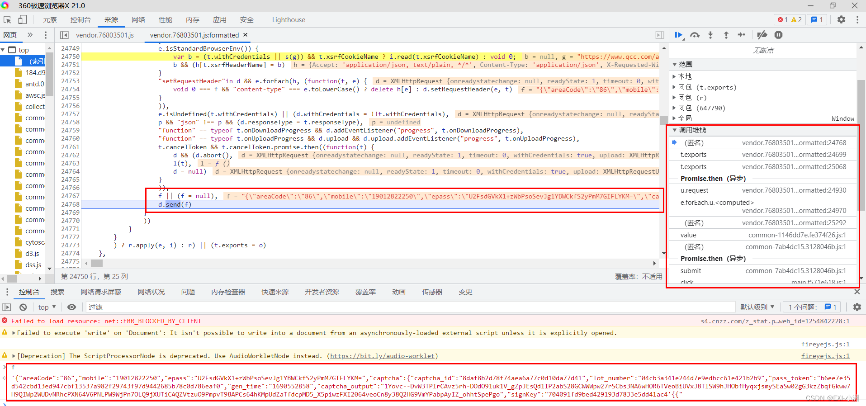Resume script execution button

(x=679, y=35)
